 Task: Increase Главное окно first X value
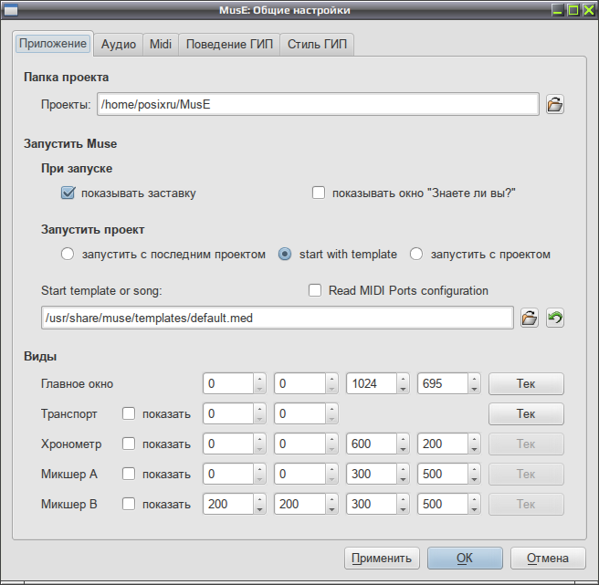(x=259, y=379)
